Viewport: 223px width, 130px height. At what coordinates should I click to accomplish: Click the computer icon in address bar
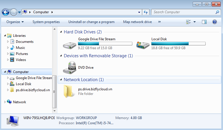tap(25, 12)
